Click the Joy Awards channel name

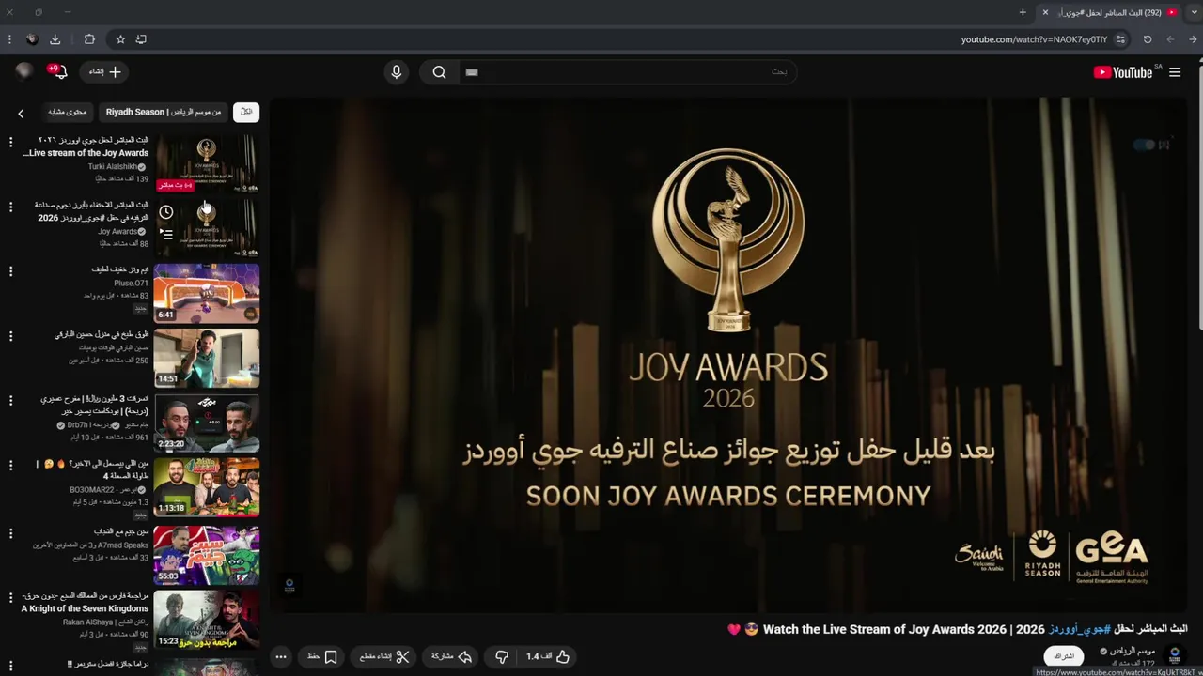coord(117,231)
